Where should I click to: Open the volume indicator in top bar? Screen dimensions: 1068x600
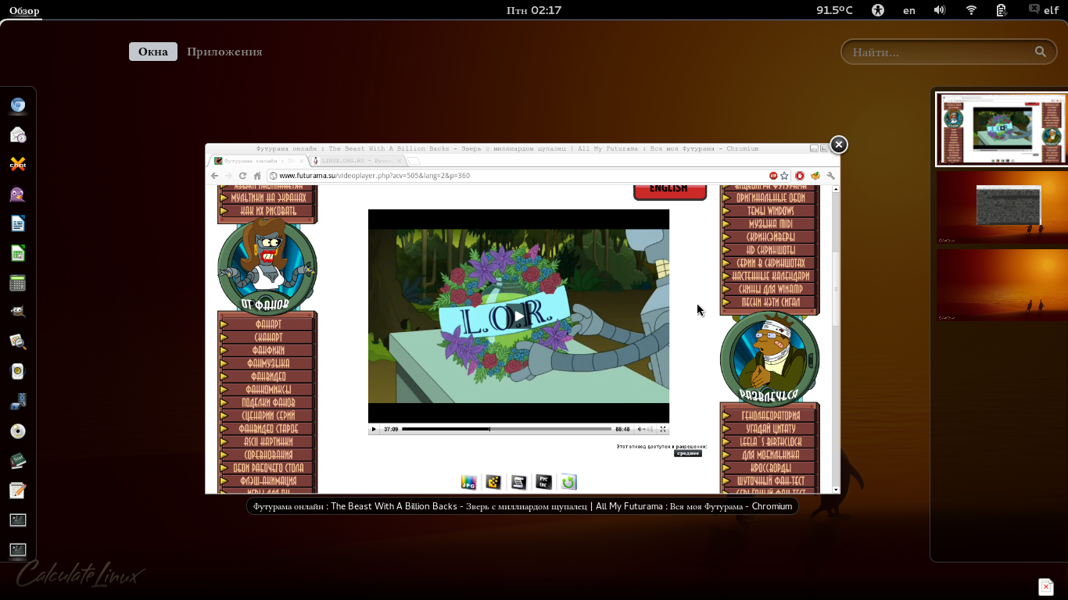tap(940, 10)
